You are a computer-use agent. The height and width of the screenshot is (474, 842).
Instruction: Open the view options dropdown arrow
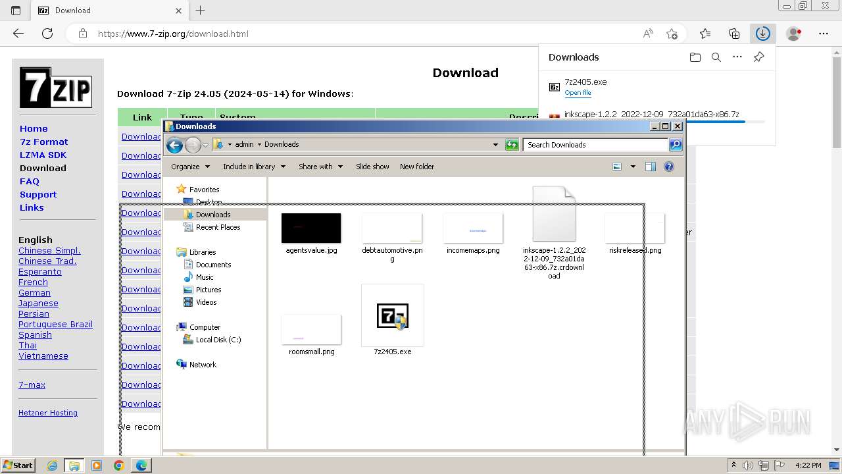(x=633, y=167)
